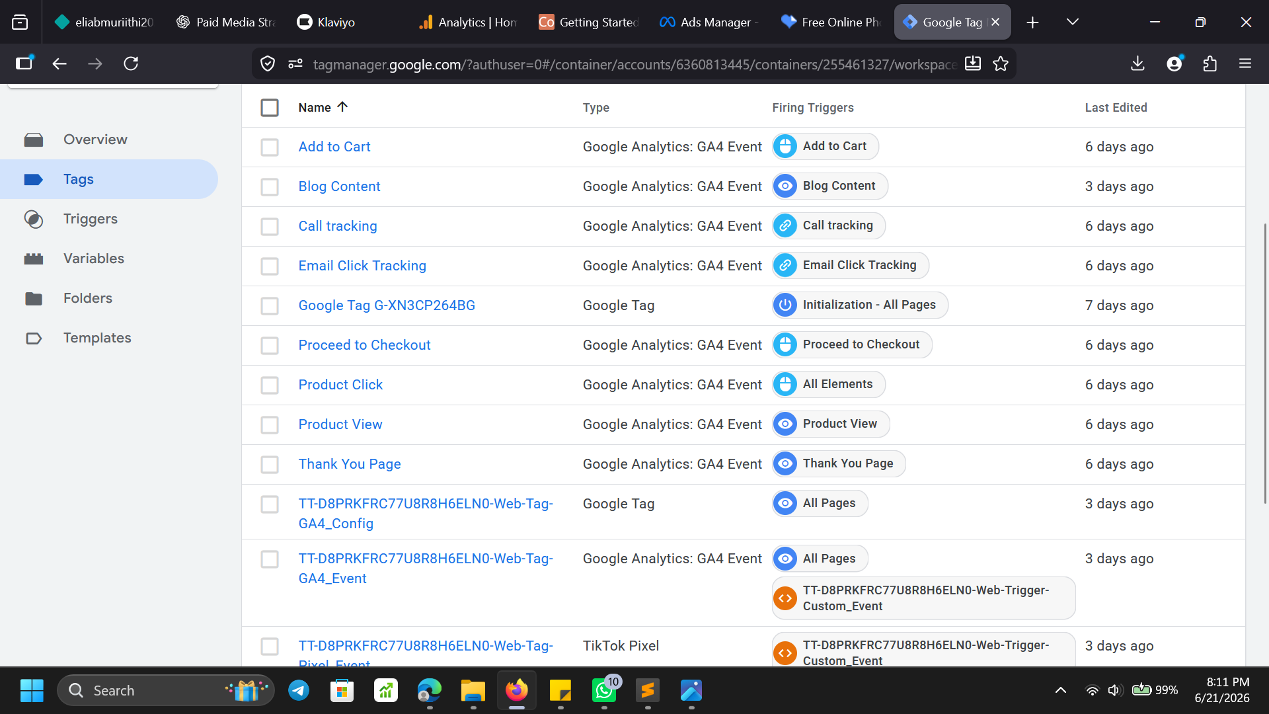Click the Triggers icon in sidebar
Viewport: 1269px width, 714px height.
pyautogui.click(x=34, y=219)
